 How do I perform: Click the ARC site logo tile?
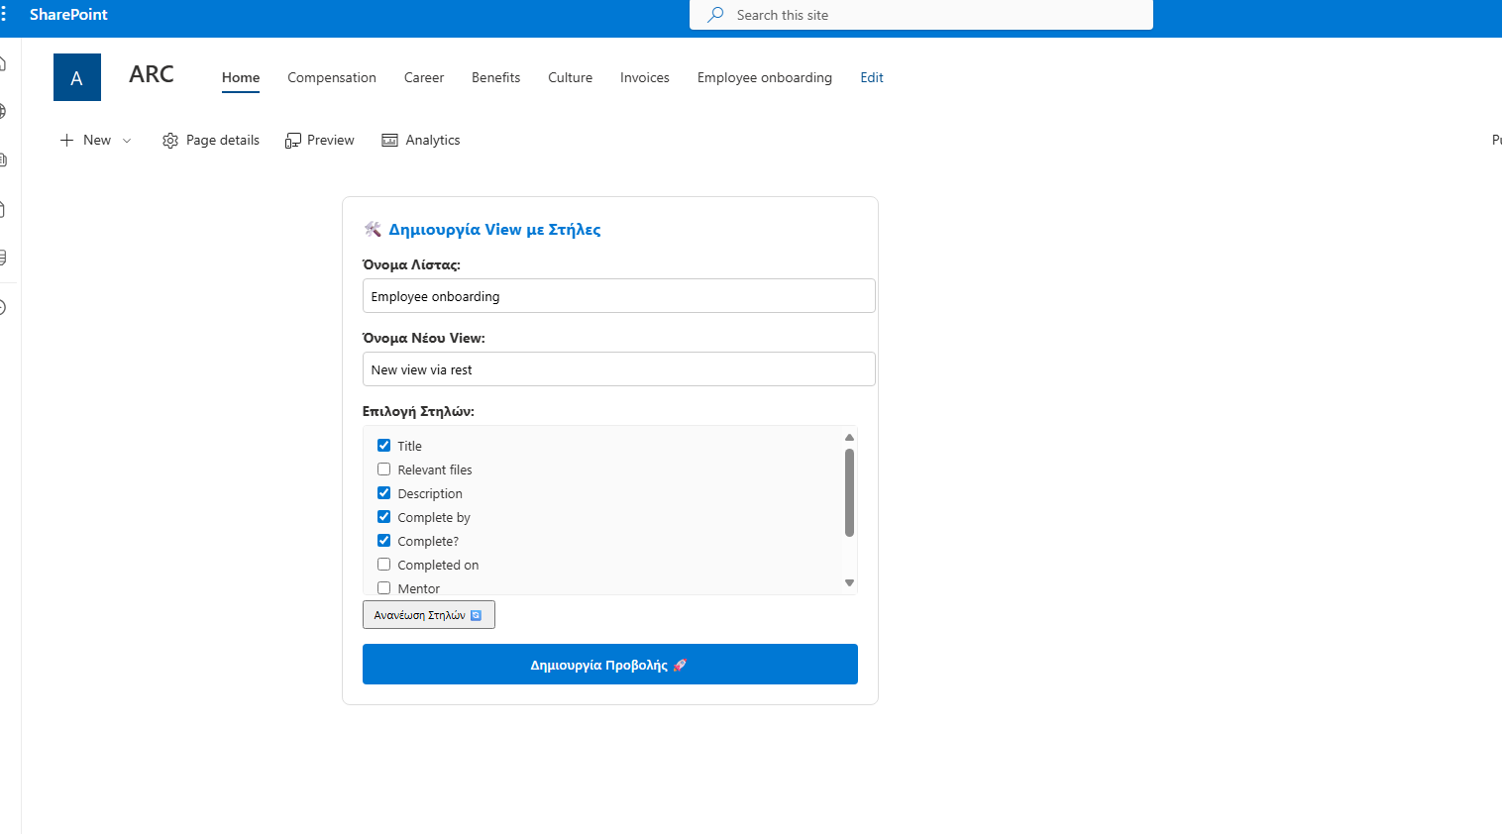pos(77,77)
